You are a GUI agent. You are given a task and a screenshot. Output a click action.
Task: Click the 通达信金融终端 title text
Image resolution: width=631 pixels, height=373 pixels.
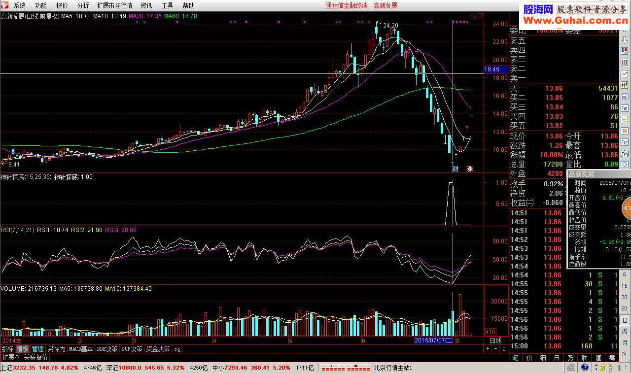pyautogui.click(x=347, y=5)
